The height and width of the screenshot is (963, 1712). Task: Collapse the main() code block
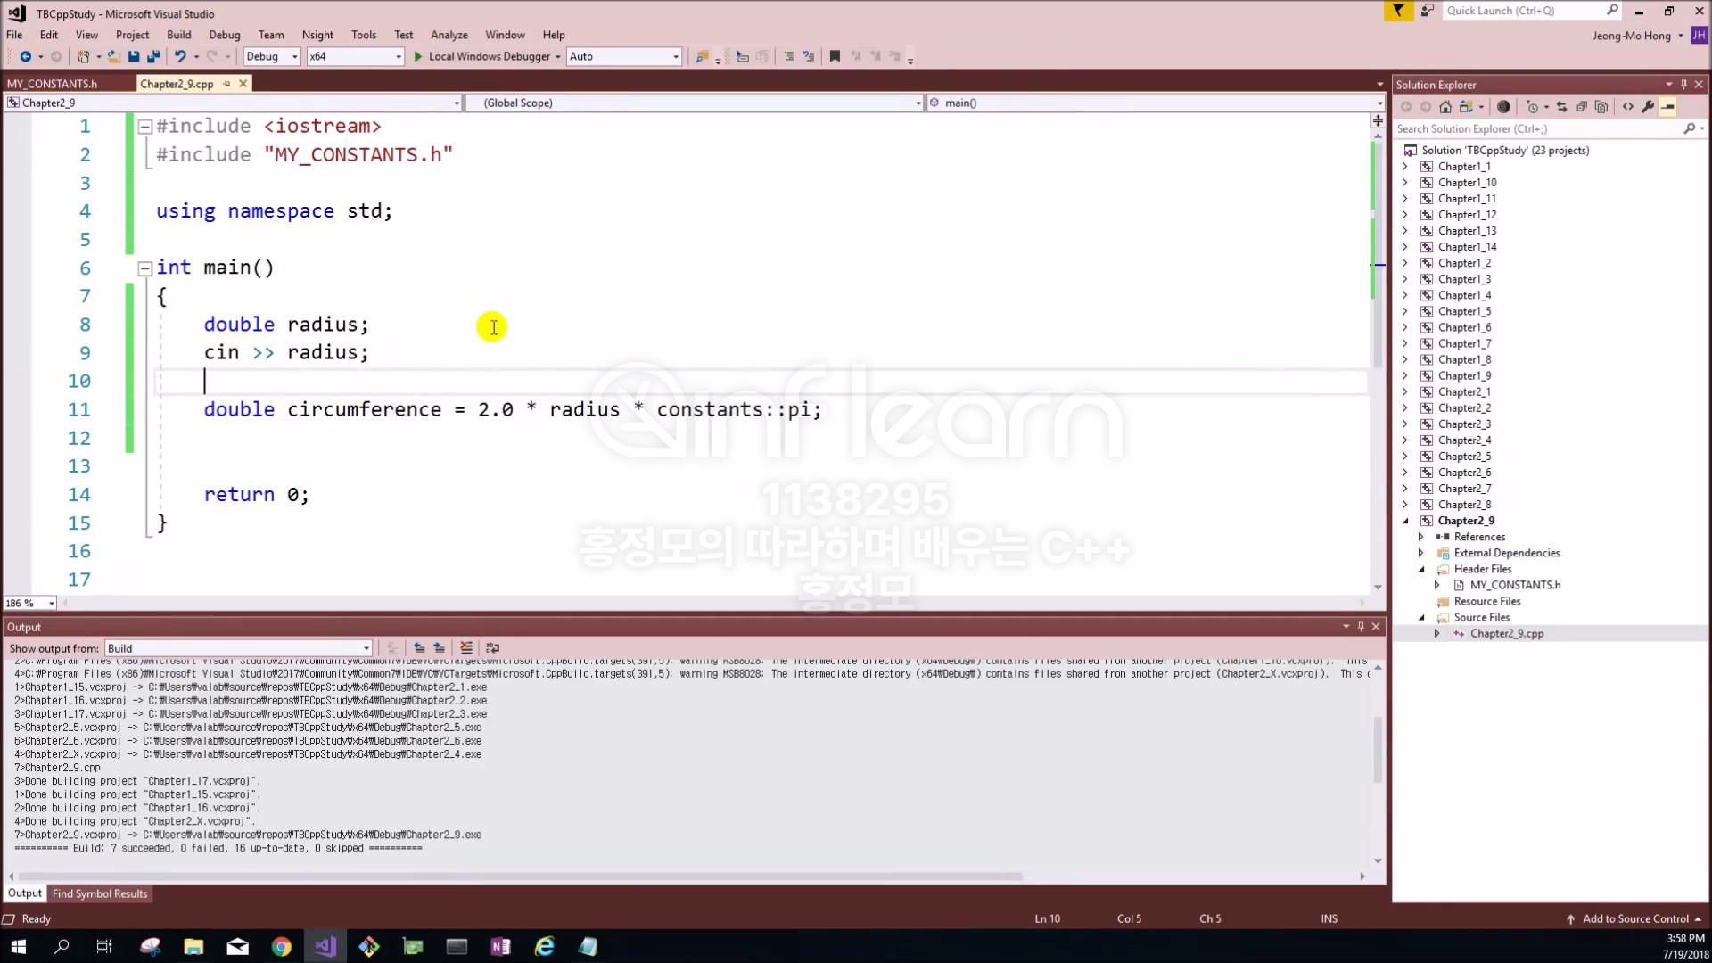click(144, 268)
